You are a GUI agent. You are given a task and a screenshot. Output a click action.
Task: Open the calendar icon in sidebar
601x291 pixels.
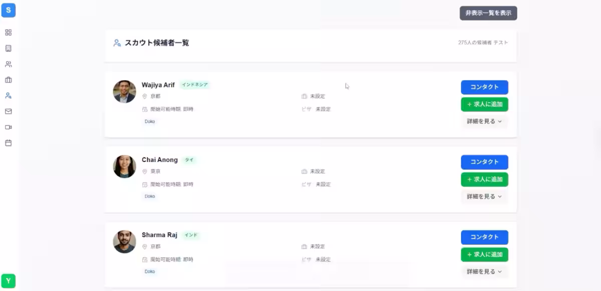8,143
